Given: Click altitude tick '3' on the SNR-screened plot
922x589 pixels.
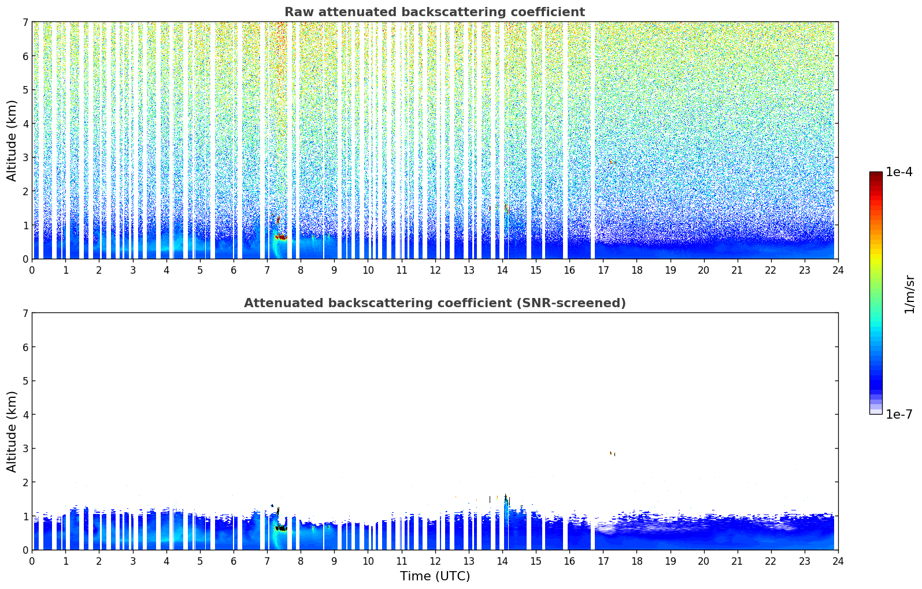Looking at the screenshot, I should point(25,449).
